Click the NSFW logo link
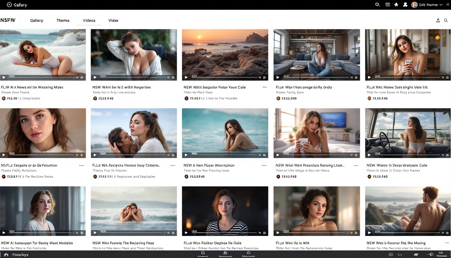This screenshot has height=258, width=451. coord(8,20)
